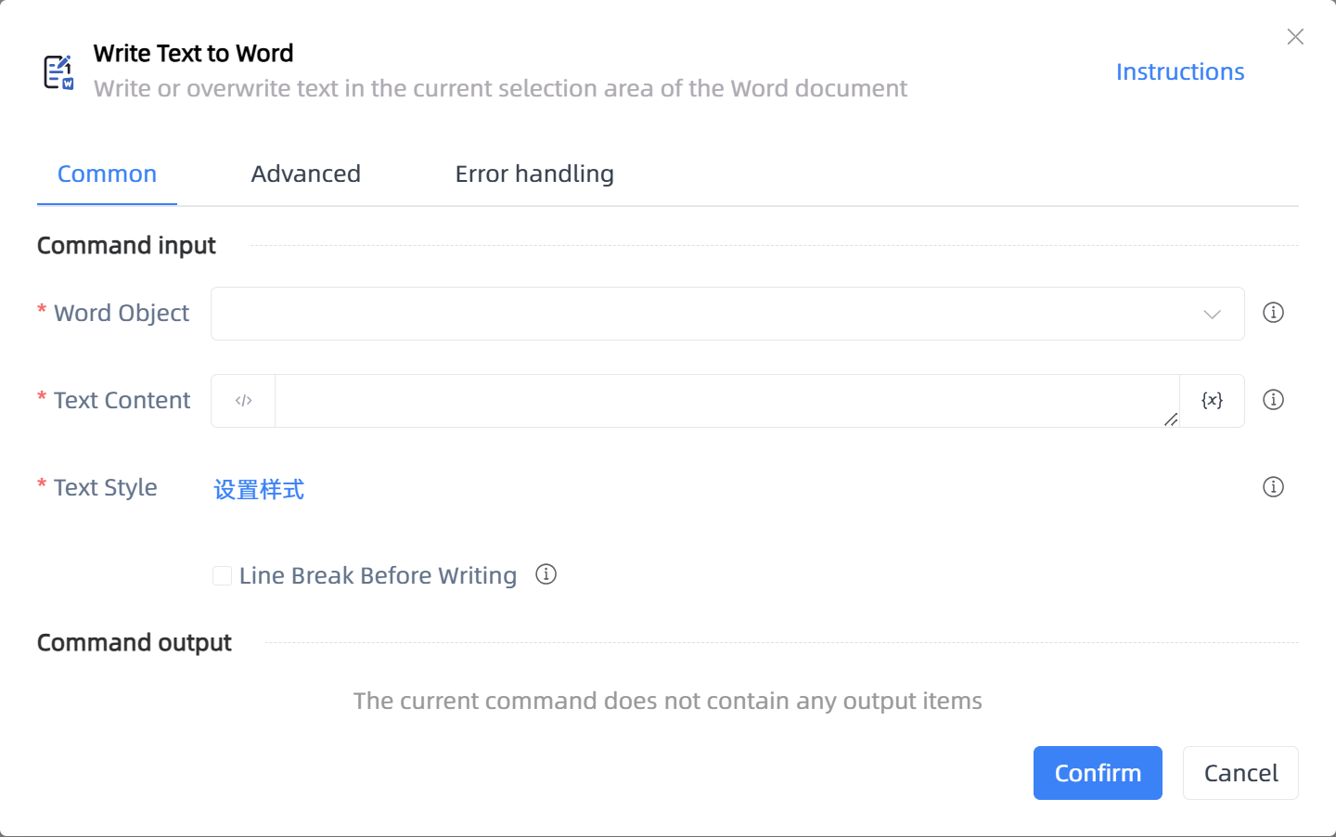Close the dialog with the X button
1336x837 pixels.
pos(1295,36)
